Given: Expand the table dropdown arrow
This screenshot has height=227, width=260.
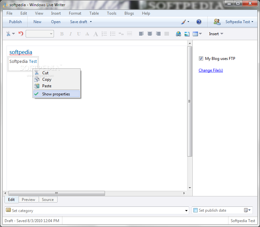Looking at the screenshot, I should [x=200, y=34].
